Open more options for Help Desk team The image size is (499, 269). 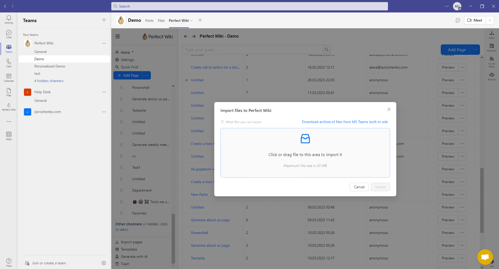click(104, 92)
